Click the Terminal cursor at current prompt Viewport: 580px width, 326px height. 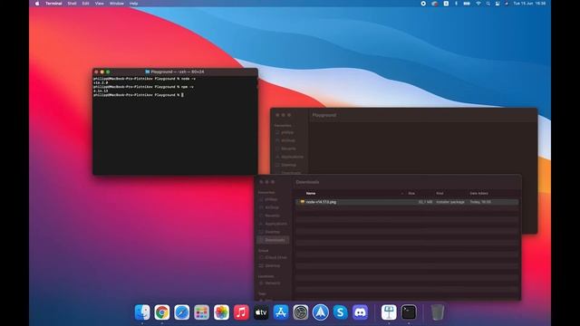182,95
